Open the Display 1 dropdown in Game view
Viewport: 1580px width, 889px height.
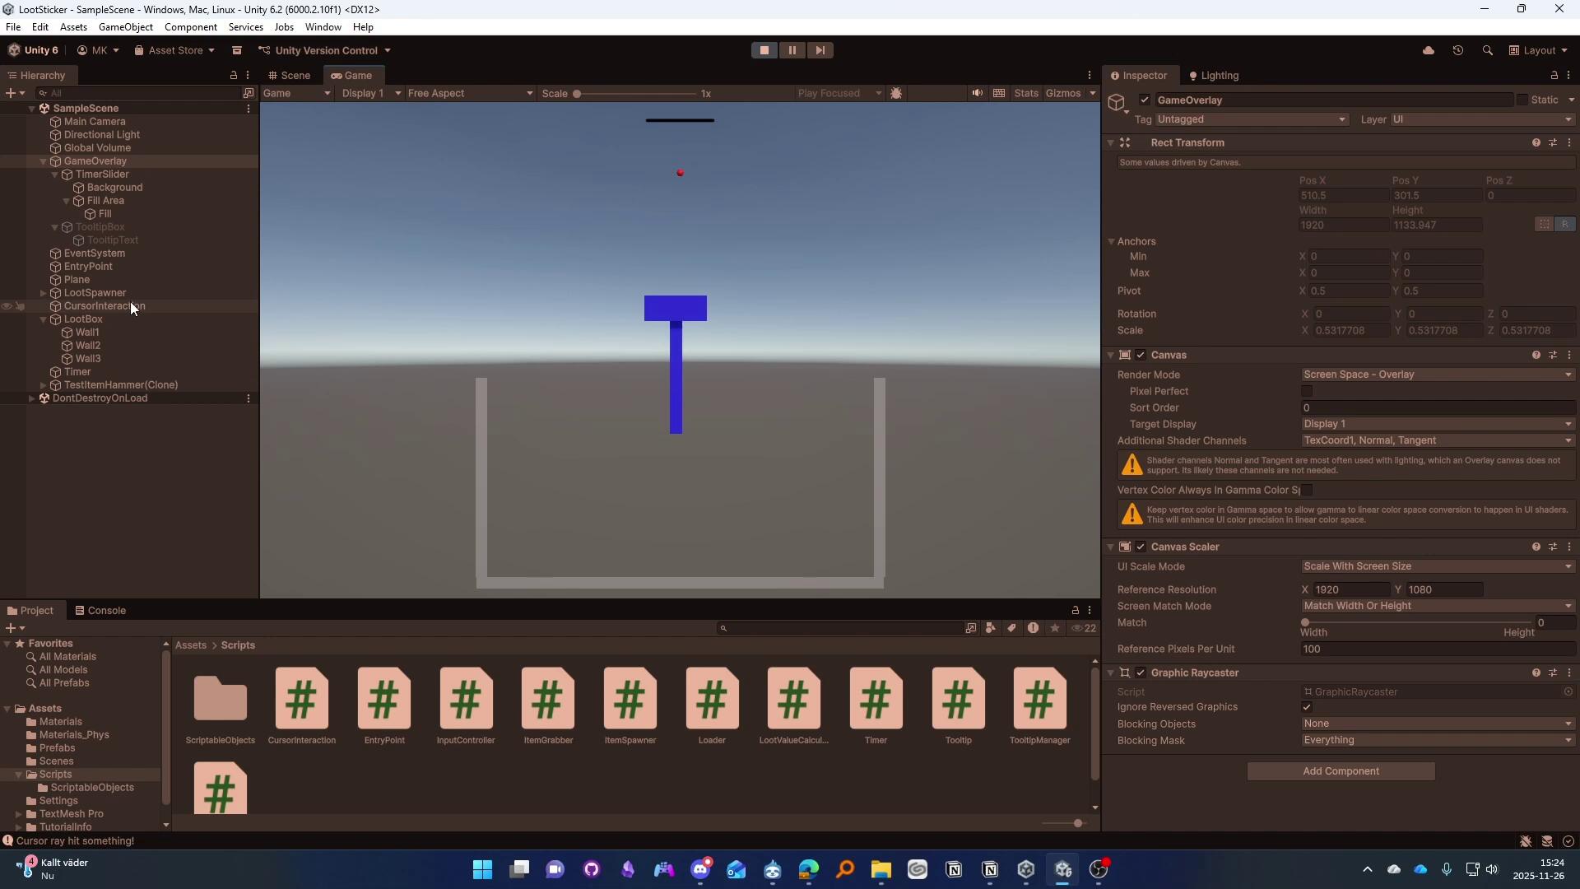[371, 93]
